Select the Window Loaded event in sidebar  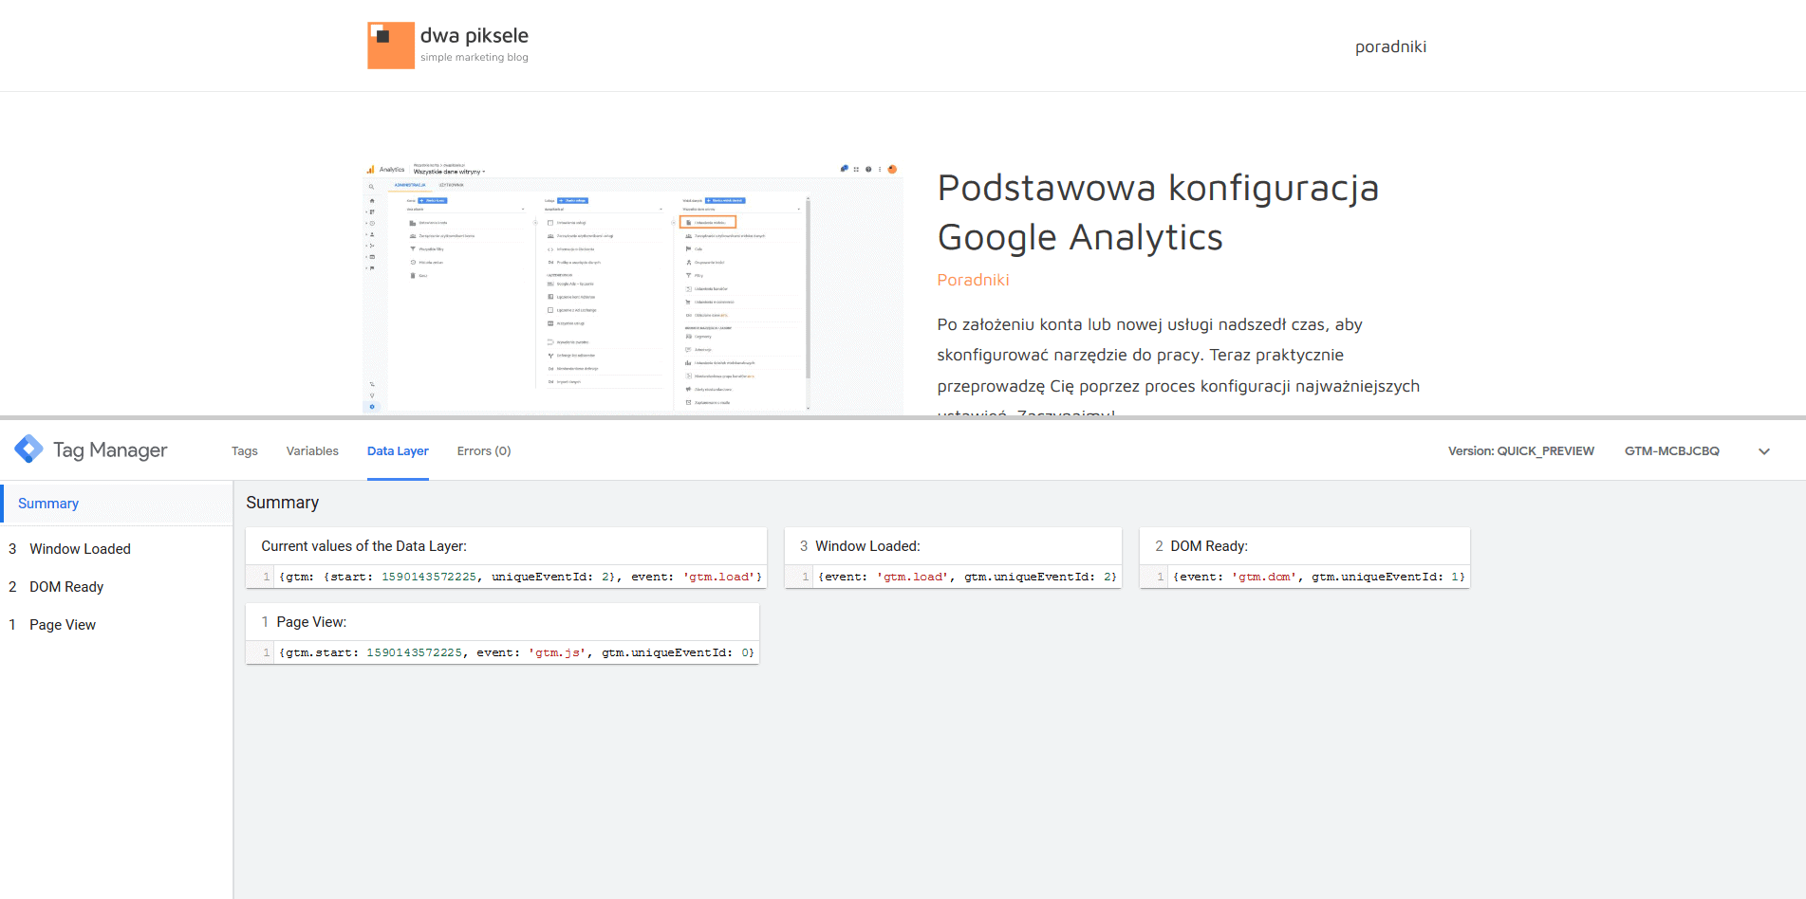[x=80, y=549]
